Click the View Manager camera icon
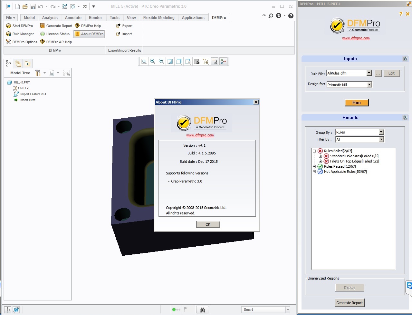The image size is (412, 315). pyautogui.click(x=197, y=61)
